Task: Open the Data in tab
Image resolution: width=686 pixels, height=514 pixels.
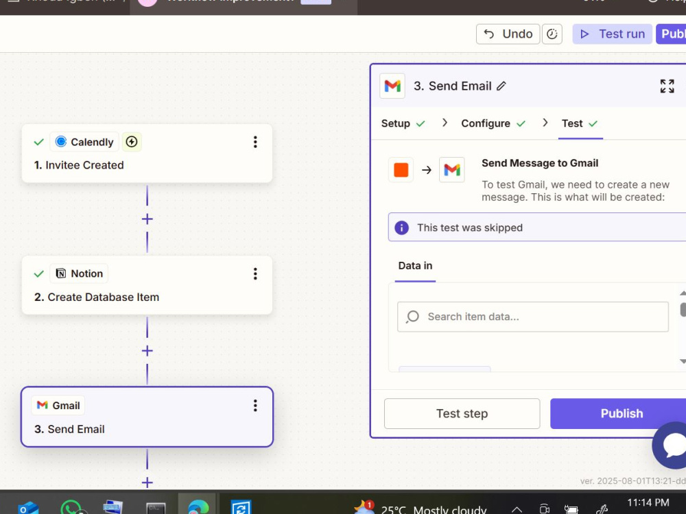Action: [415, 266]
